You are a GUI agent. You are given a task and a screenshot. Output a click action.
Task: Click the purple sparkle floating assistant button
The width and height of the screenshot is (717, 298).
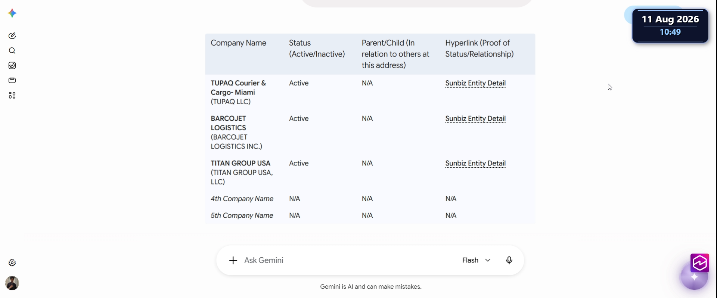pos(694,277)
